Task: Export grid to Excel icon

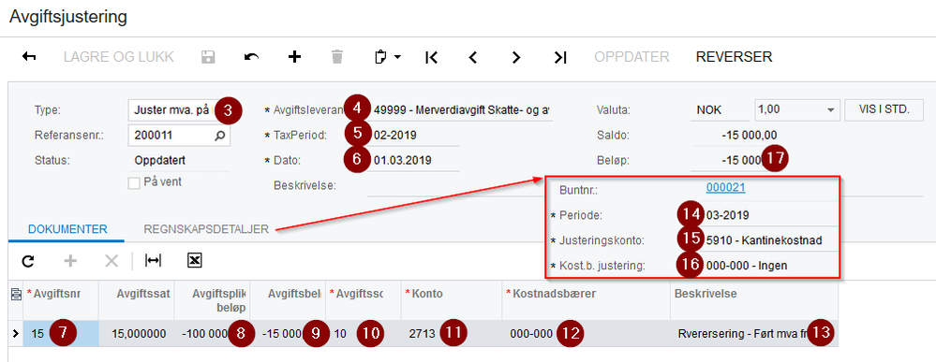Action: point(194,261)
